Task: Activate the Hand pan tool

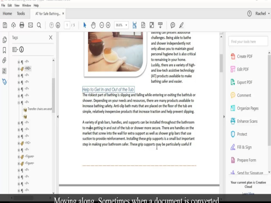Action: point(93,25)
